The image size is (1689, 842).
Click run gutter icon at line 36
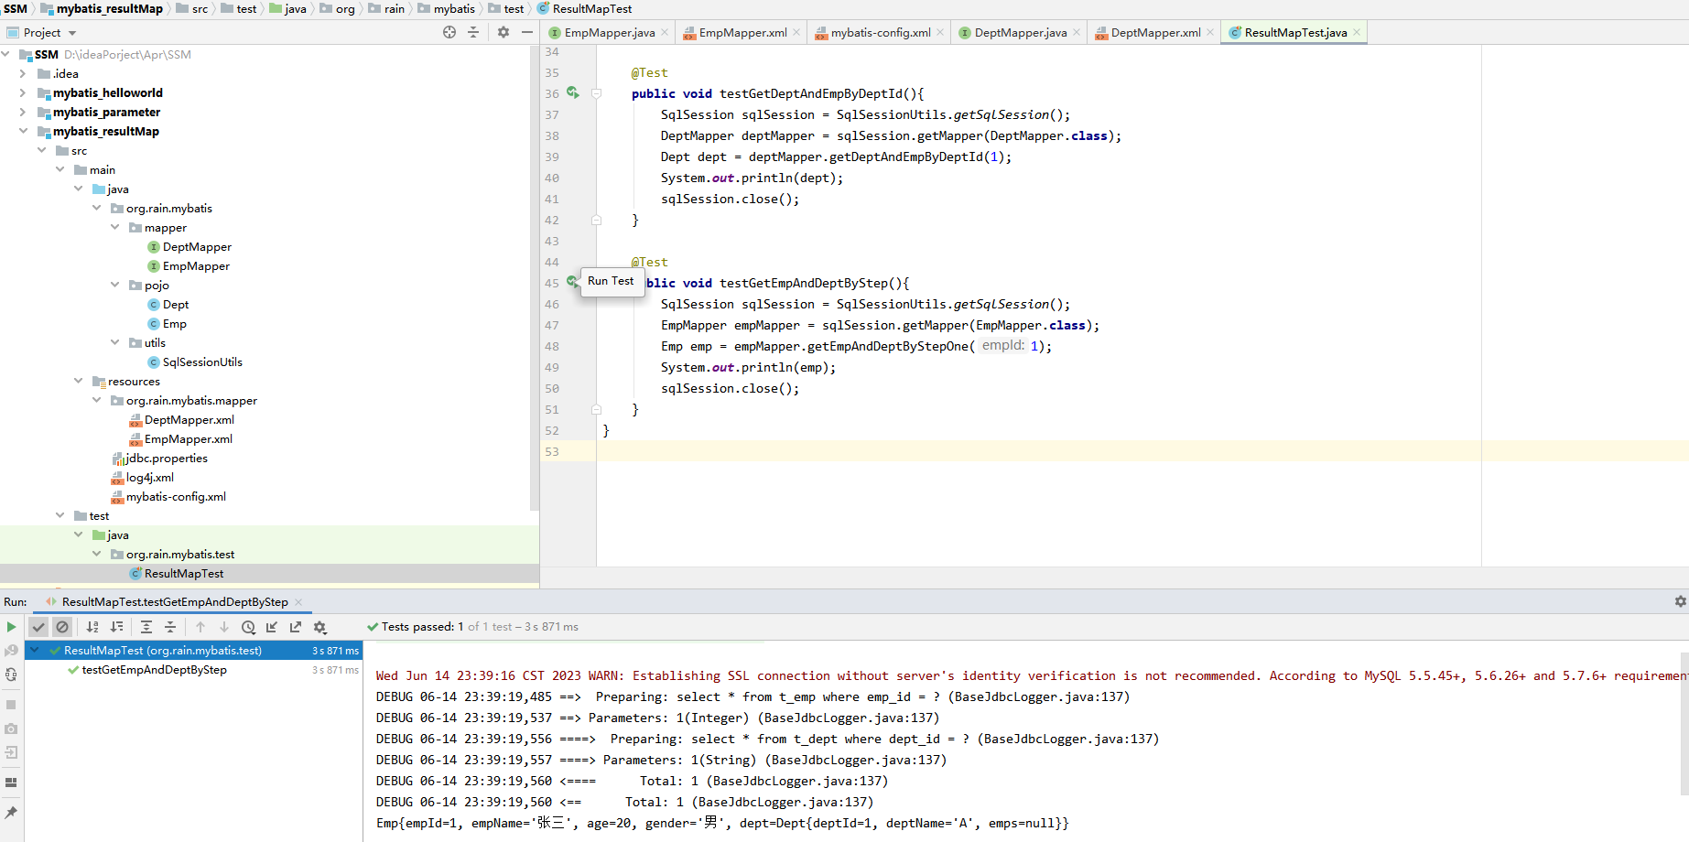point(572,92)
